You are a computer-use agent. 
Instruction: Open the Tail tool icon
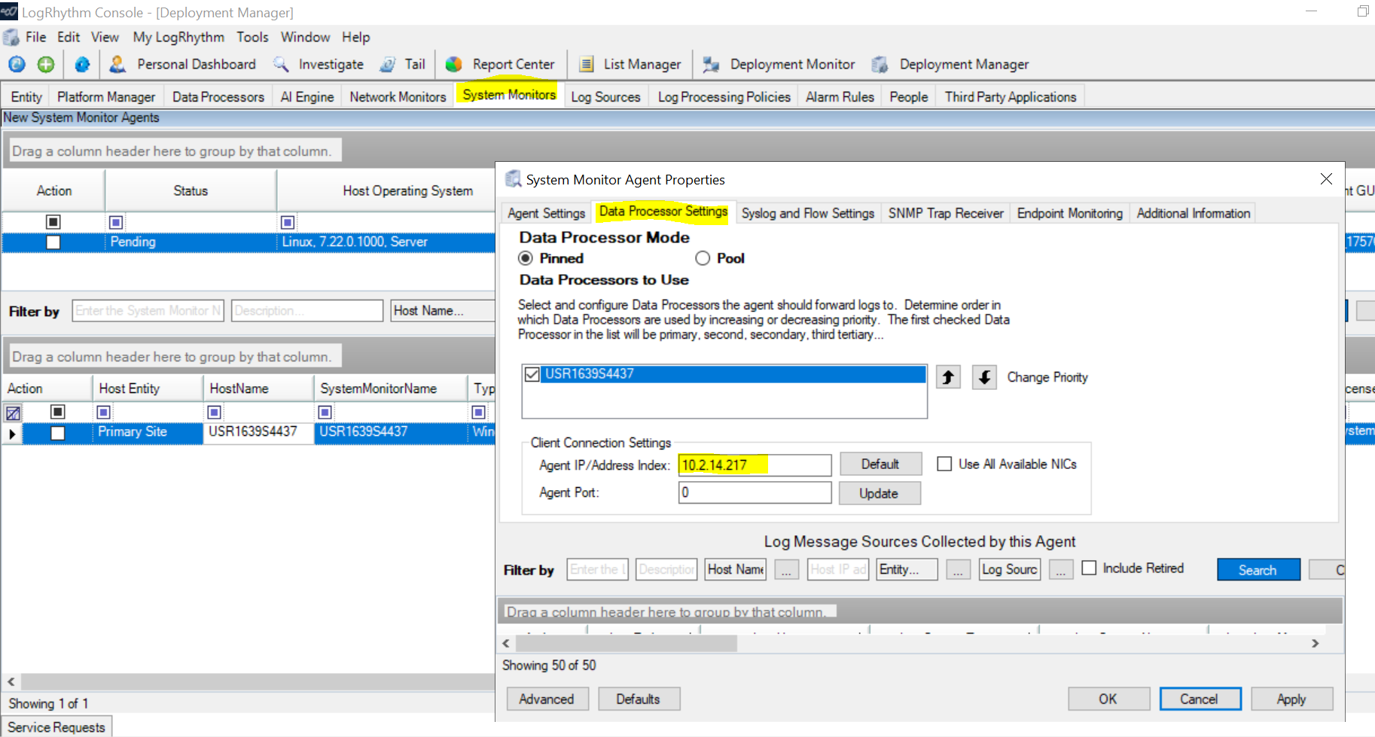click(388, 65)
